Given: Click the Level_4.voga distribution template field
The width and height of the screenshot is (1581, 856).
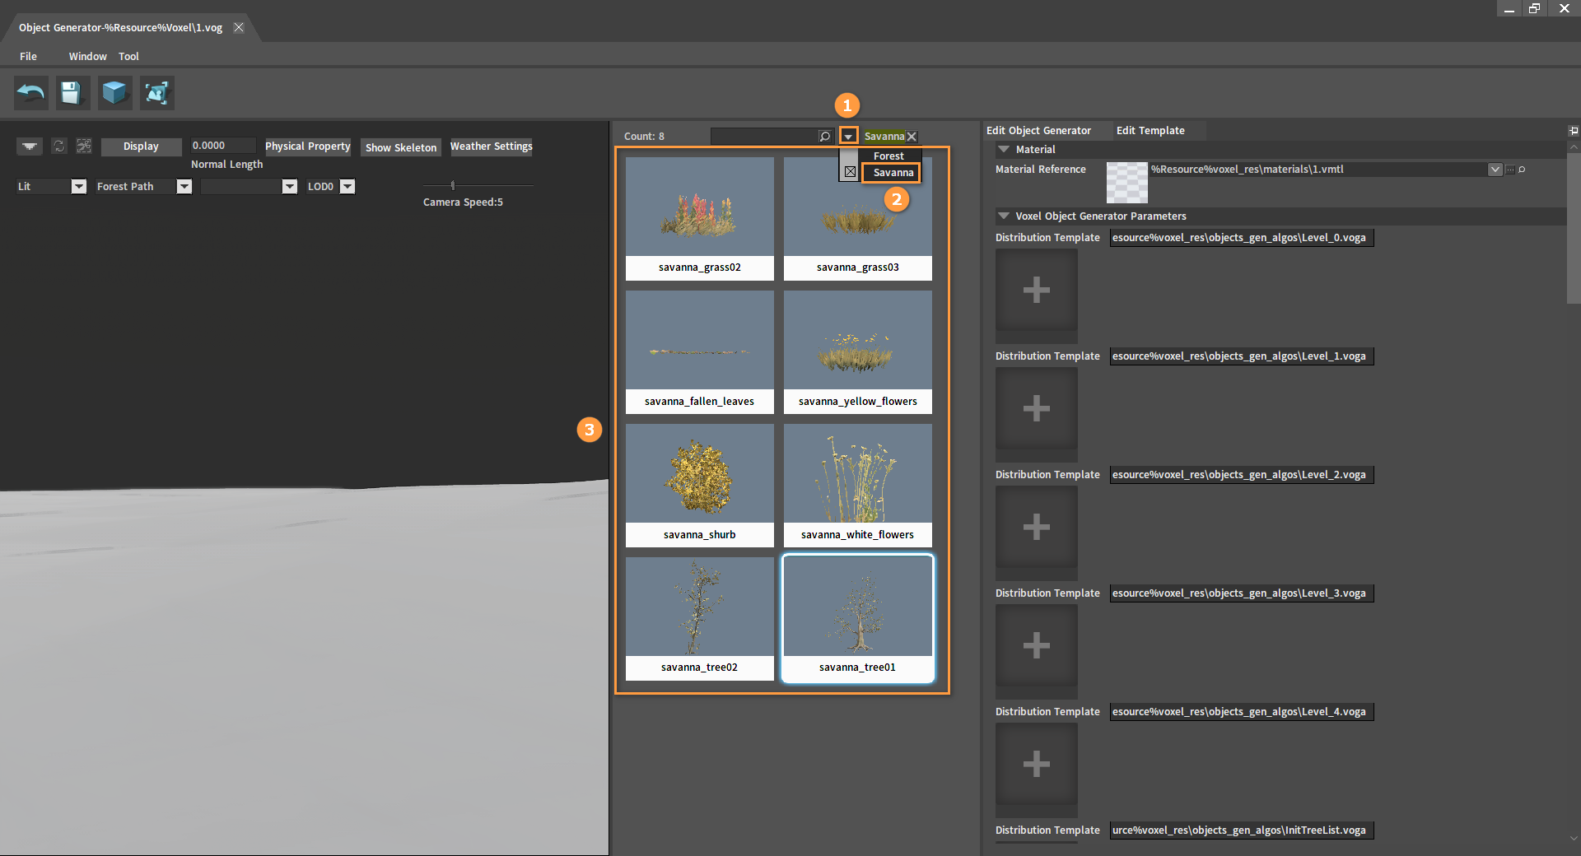Looking at the screenshot, I should (x=1241, y=712).
